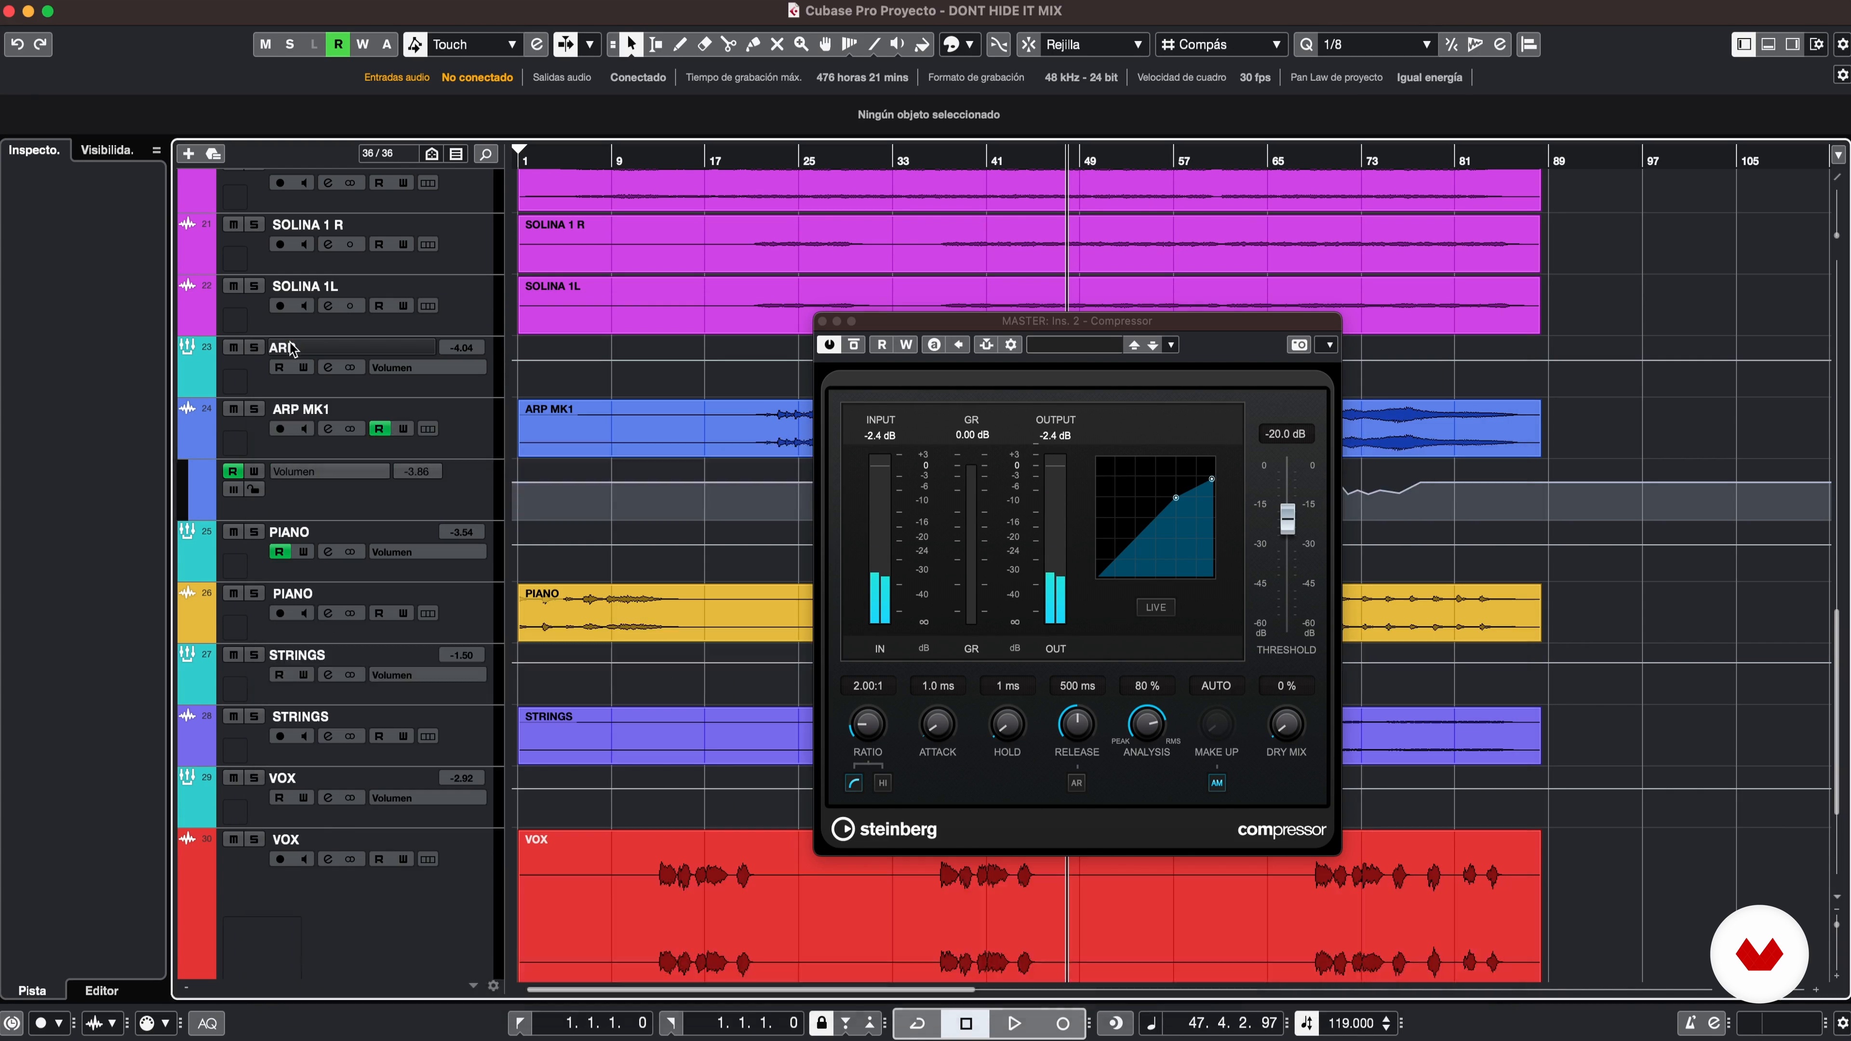Switch to the Visibilidad tab
Screen dimensions: 1851x1041
(107, 150)
